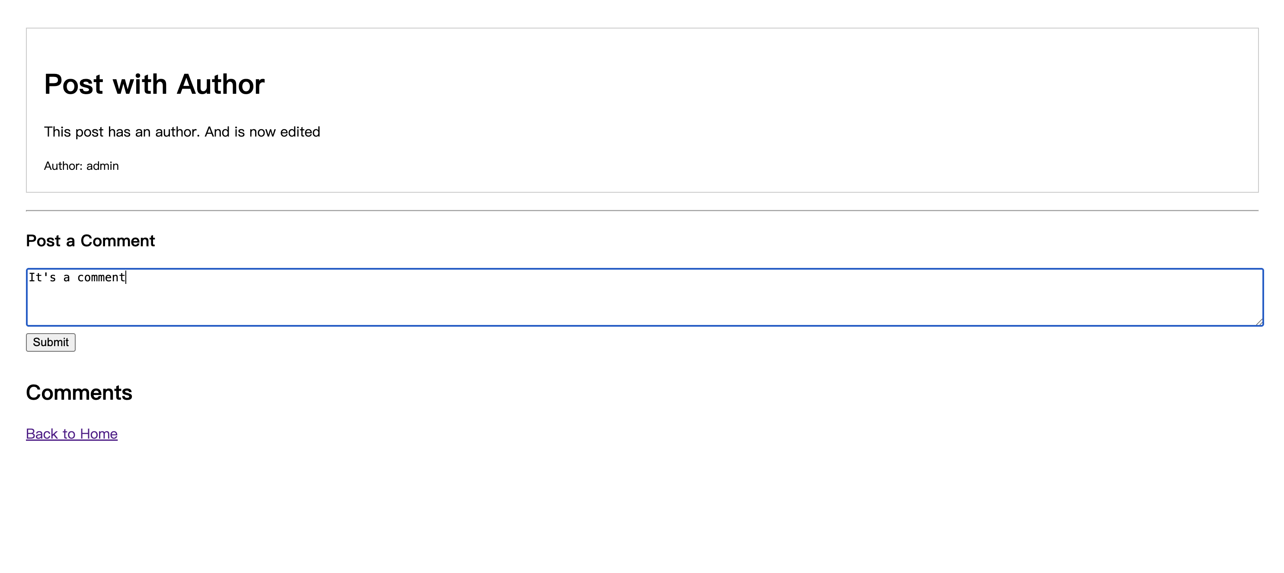Click the phrase "And is now edited"
Screen dimensions: 1284x573
(x=262, y=132)
